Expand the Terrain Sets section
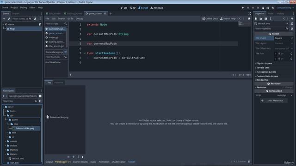This screenshot has height=166, width=296. tap(262, 68)
